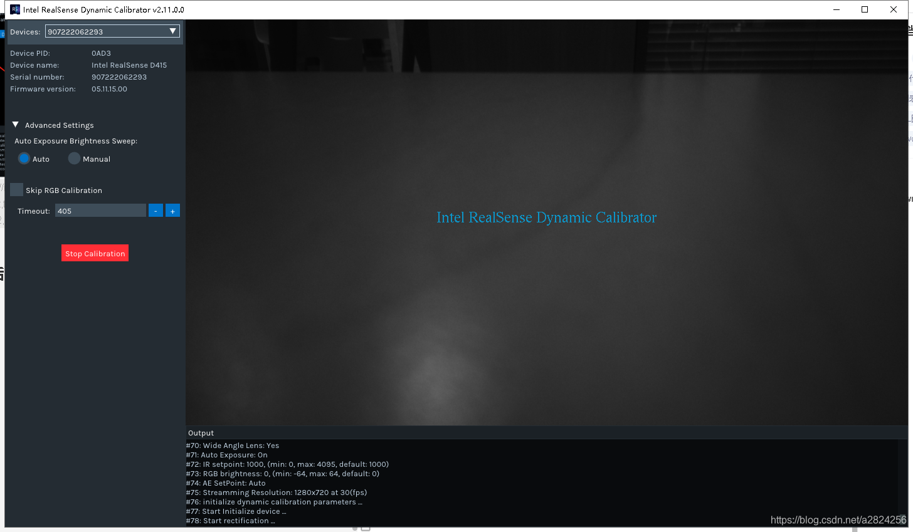
Task: Close the Dynamic Calibrator window
Action: (894, 9)
